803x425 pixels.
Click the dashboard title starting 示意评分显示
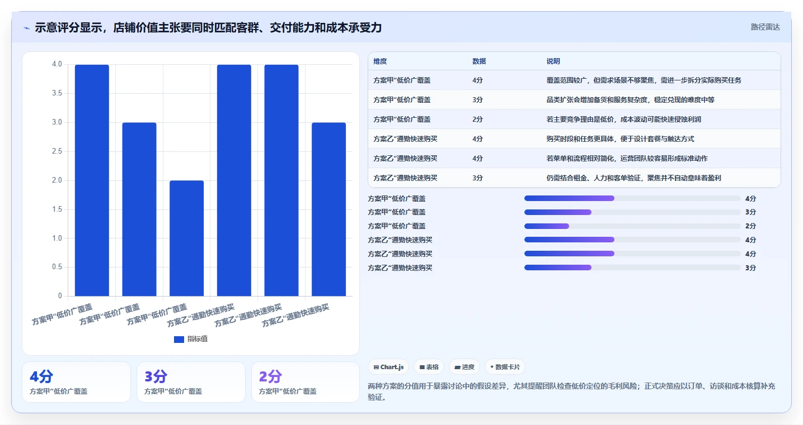[208, 28]
